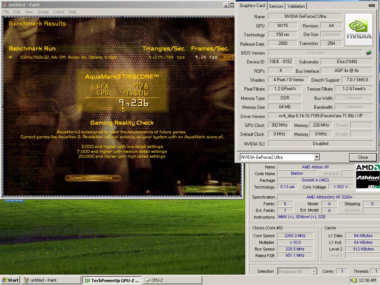
Task: Switch to the Validation tab in GPU-Z
Action: pyautogui.click(x=296, y=6)
